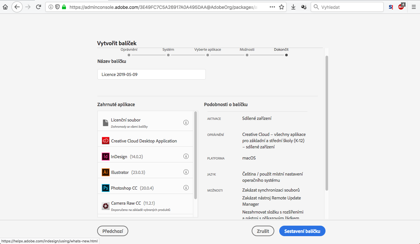Image resolution: width=420 pixels, height=244 pixels.
Task: Select the Photoshop CC (20.0.4) row text
Action: click(x=132, y=188)
